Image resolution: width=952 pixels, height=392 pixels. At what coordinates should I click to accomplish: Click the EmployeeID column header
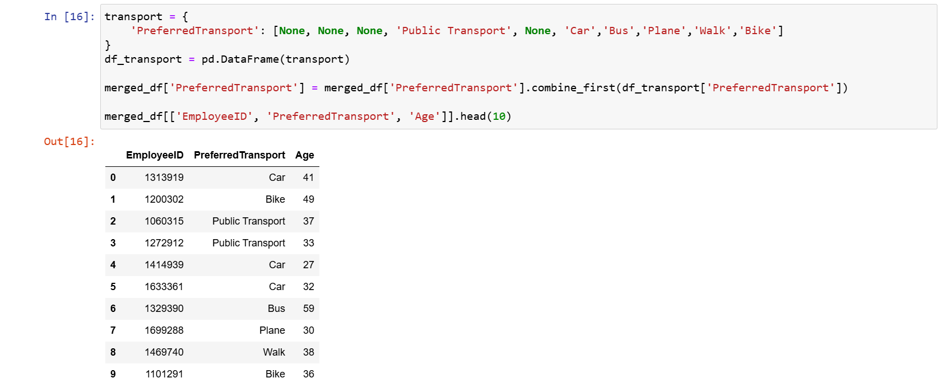(155, 155)
